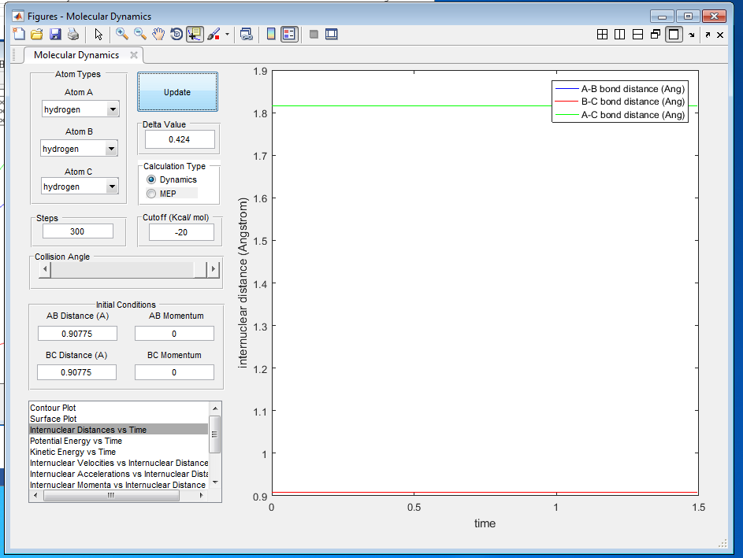Tile figures in a grid layout
The width and height of the screenshot is (743, 558).
[x=602, y=35]
